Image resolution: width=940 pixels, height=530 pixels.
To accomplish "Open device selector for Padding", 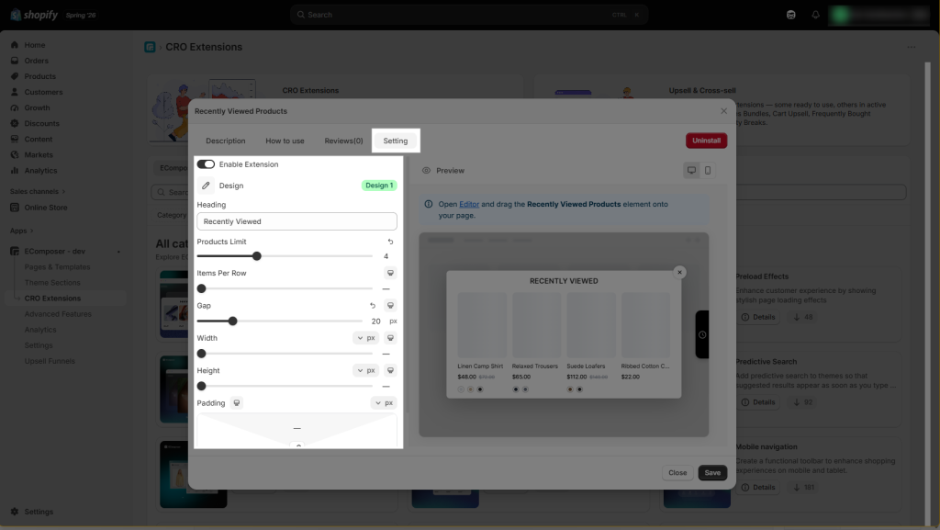I will point(237,403).
